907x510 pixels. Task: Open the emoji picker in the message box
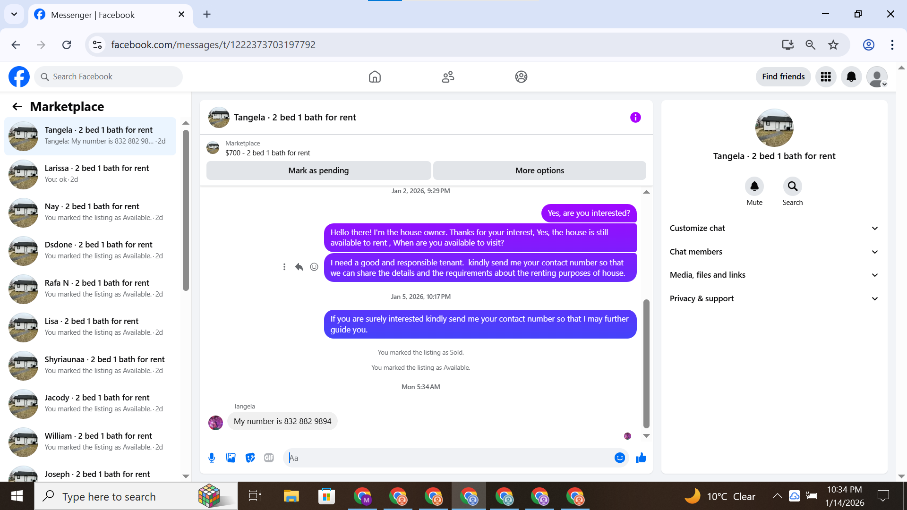click(x=619, y=458)
